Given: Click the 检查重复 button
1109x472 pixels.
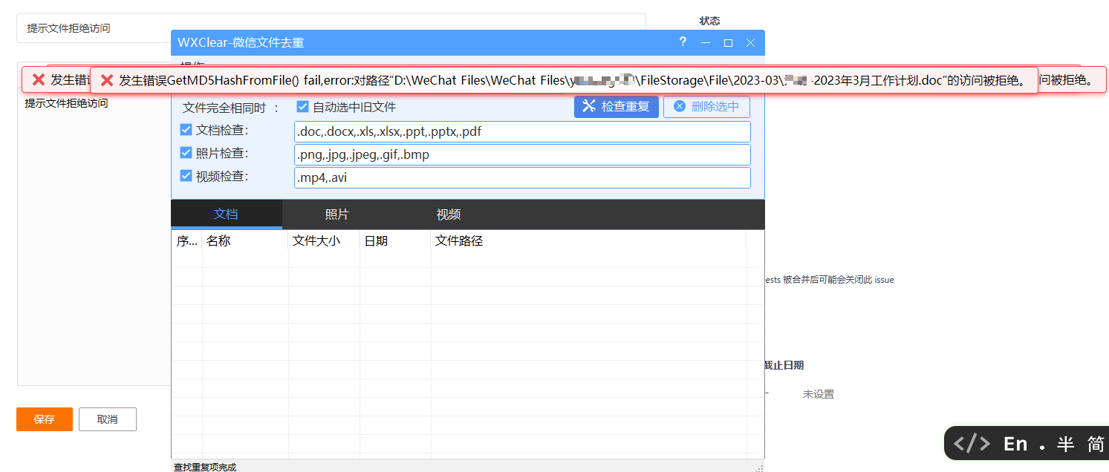Looking at the screenshot, I should click(616, 106).
